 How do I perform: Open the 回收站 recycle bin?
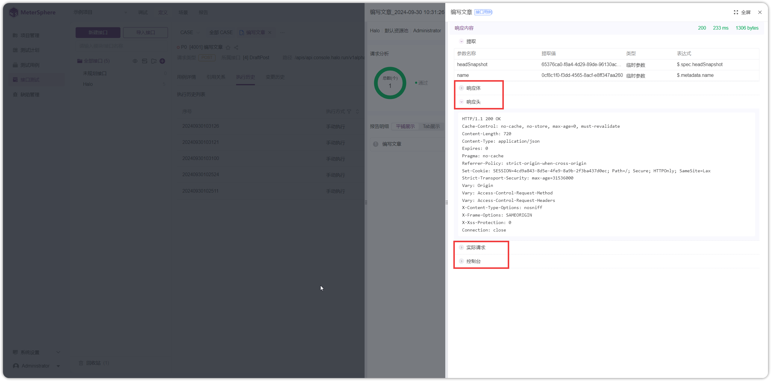pyautogui.click(x=94, y=363)
